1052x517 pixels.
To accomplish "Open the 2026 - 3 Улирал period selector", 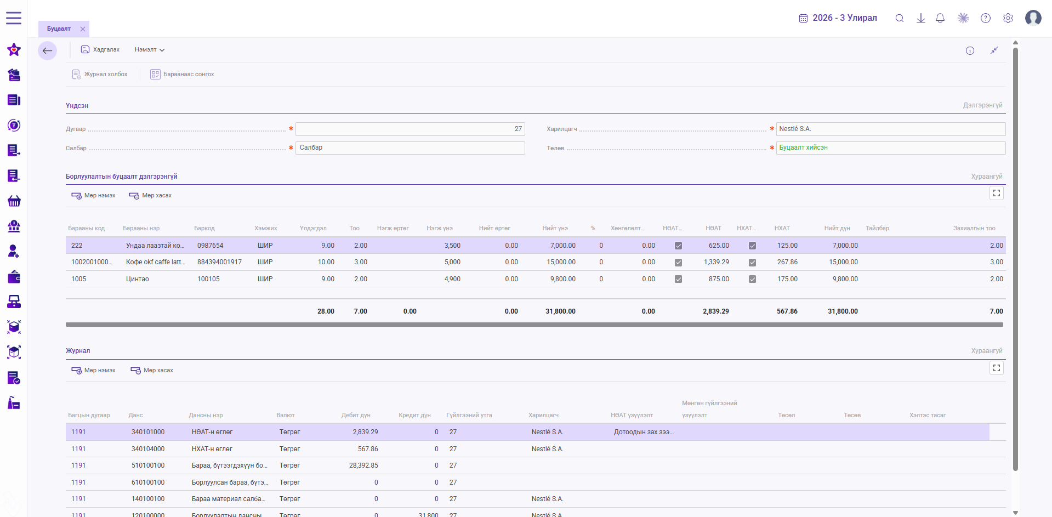I will [838, 18].
